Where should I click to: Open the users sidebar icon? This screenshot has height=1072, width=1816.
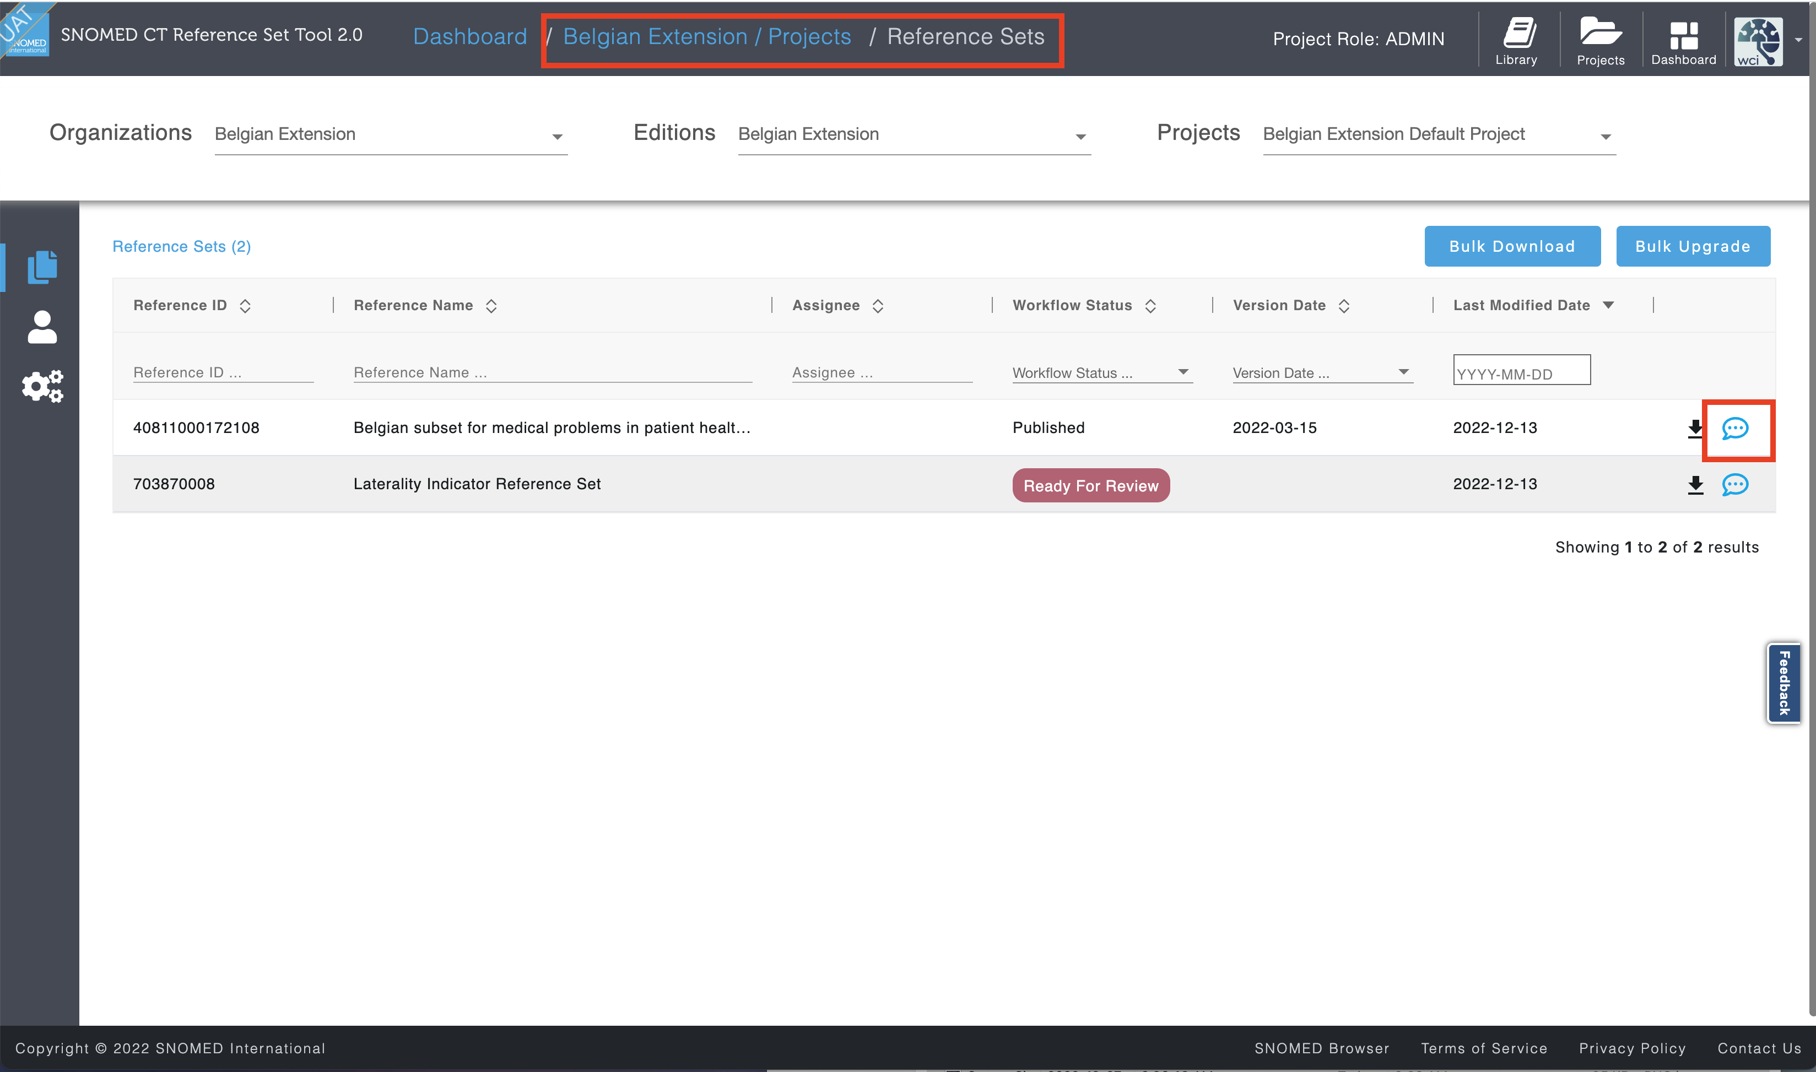42,327
